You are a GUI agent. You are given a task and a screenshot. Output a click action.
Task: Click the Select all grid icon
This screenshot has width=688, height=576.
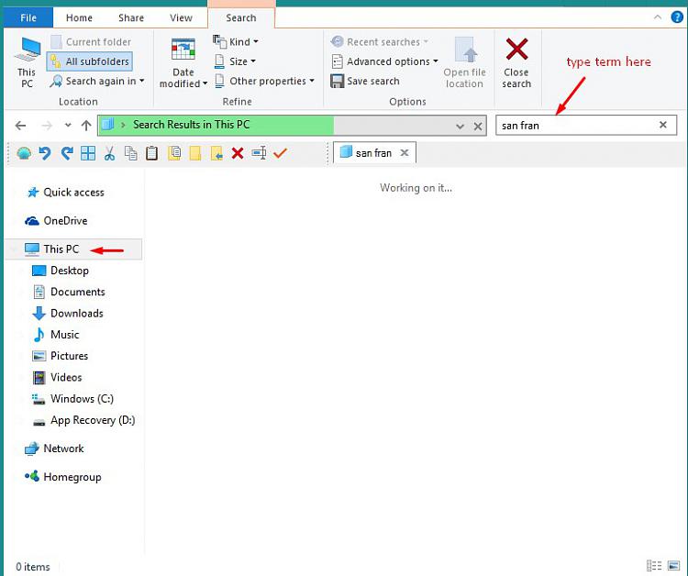point(88,153)
